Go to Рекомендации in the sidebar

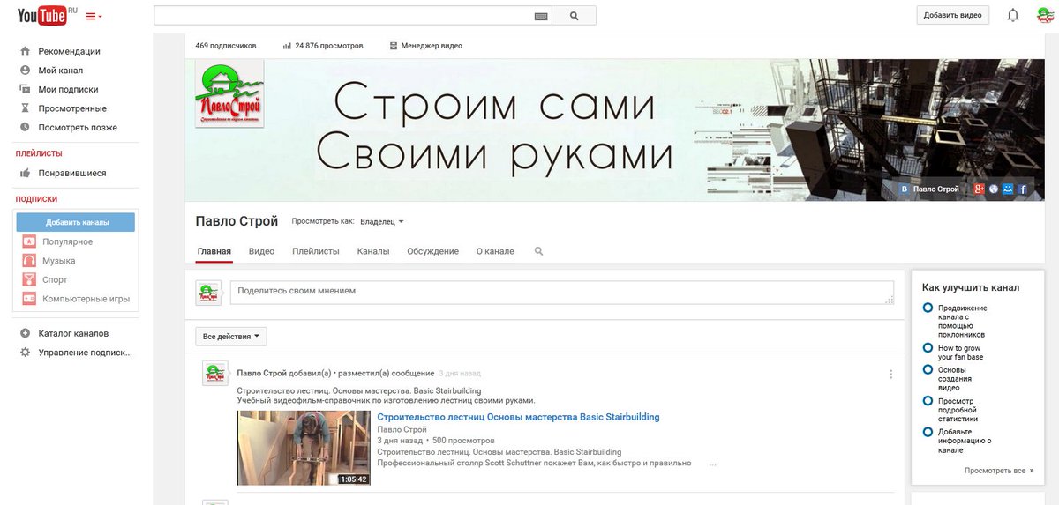tap(69, 51)
